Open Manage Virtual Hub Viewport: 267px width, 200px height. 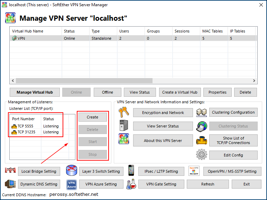35,92
